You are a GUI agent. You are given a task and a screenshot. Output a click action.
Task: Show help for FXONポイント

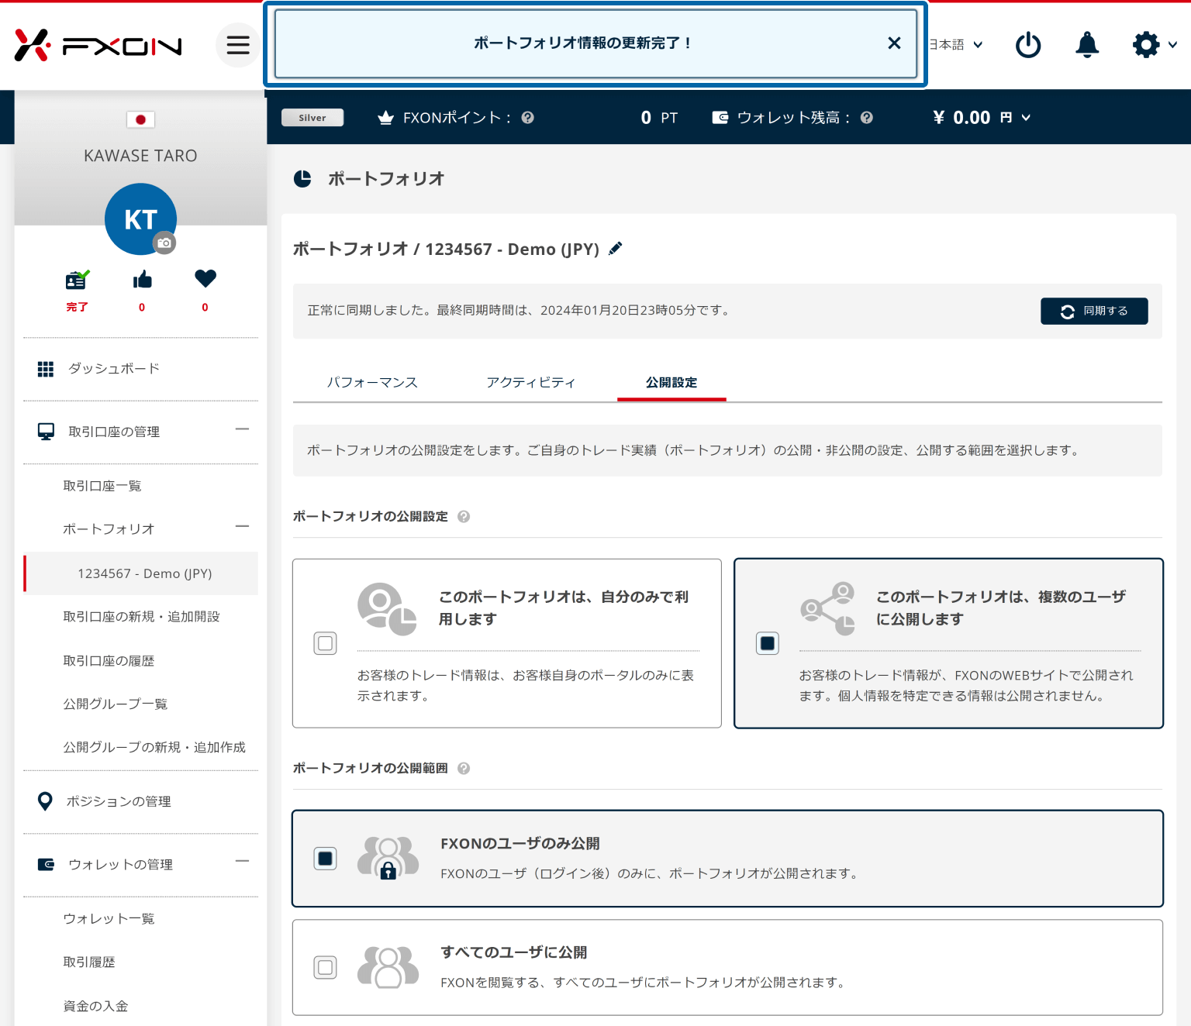tap(528, 118)
